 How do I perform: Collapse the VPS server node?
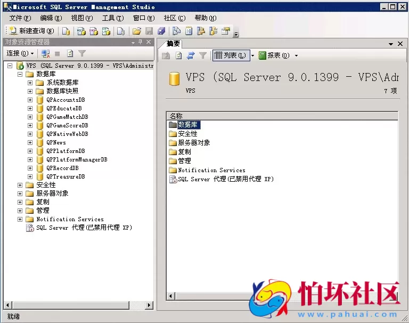[x=10, y=66]
